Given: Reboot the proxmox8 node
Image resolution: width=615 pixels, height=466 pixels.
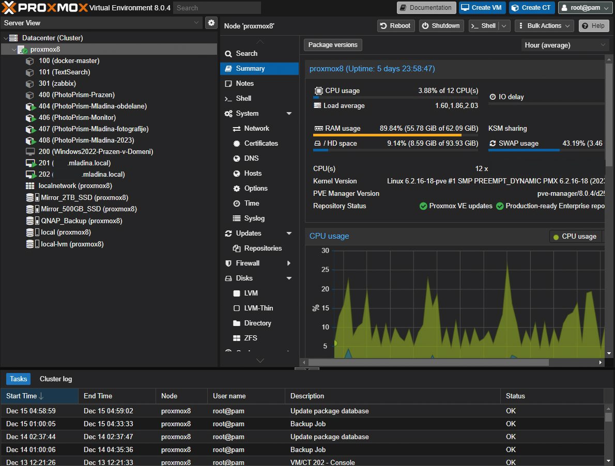Looking at the screenshot, I should [395, 26].
